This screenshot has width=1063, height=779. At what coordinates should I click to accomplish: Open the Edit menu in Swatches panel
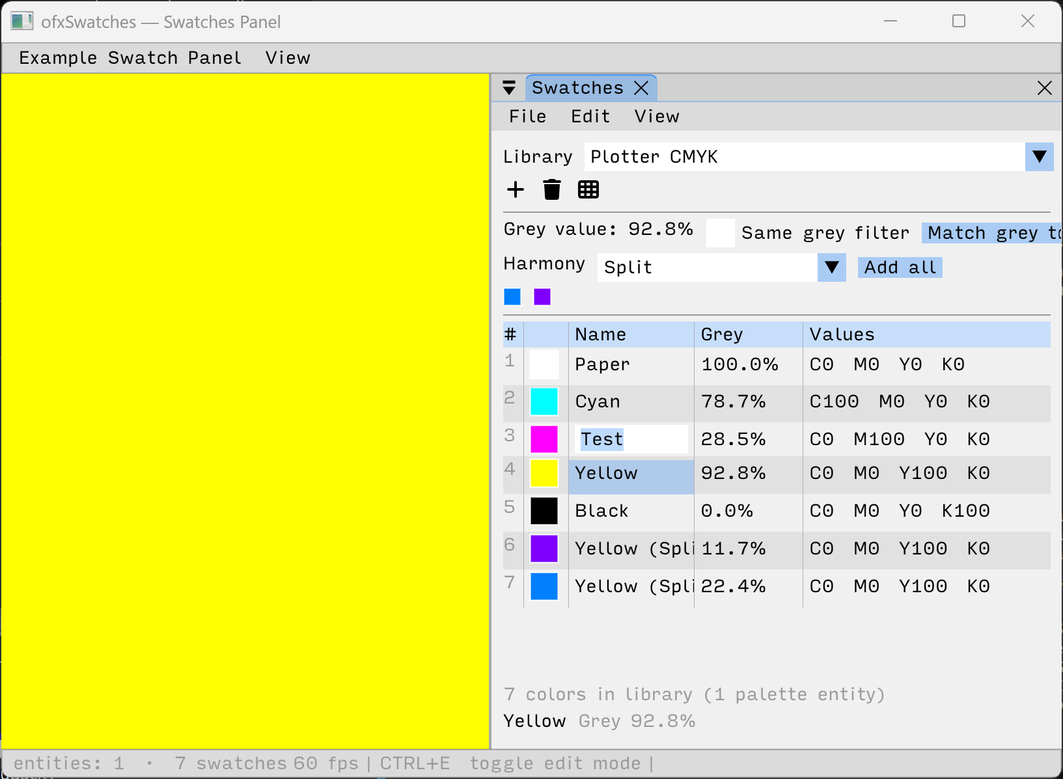(x=590, y=116)
